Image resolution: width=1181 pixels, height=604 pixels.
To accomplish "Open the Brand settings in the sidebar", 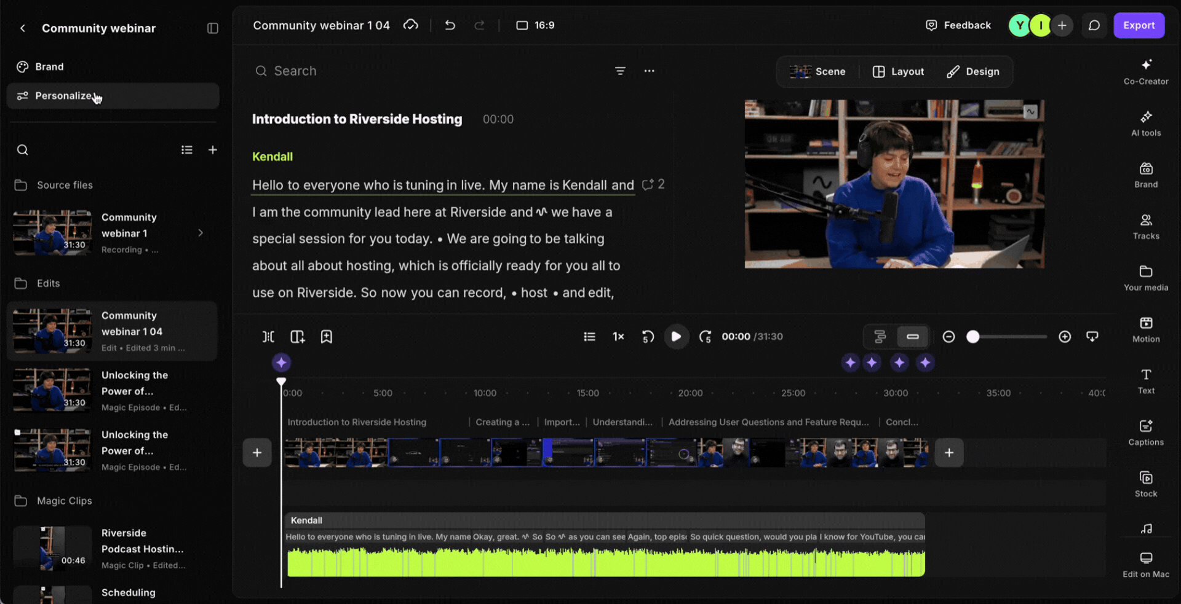I will tap(113, 66).
